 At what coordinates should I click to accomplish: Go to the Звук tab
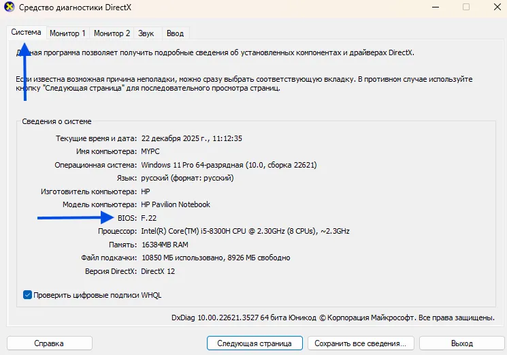click(146, 33)
